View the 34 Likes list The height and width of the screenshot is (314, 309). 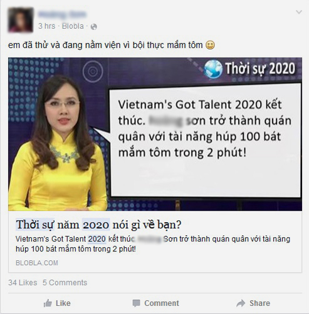pos(23,283)
